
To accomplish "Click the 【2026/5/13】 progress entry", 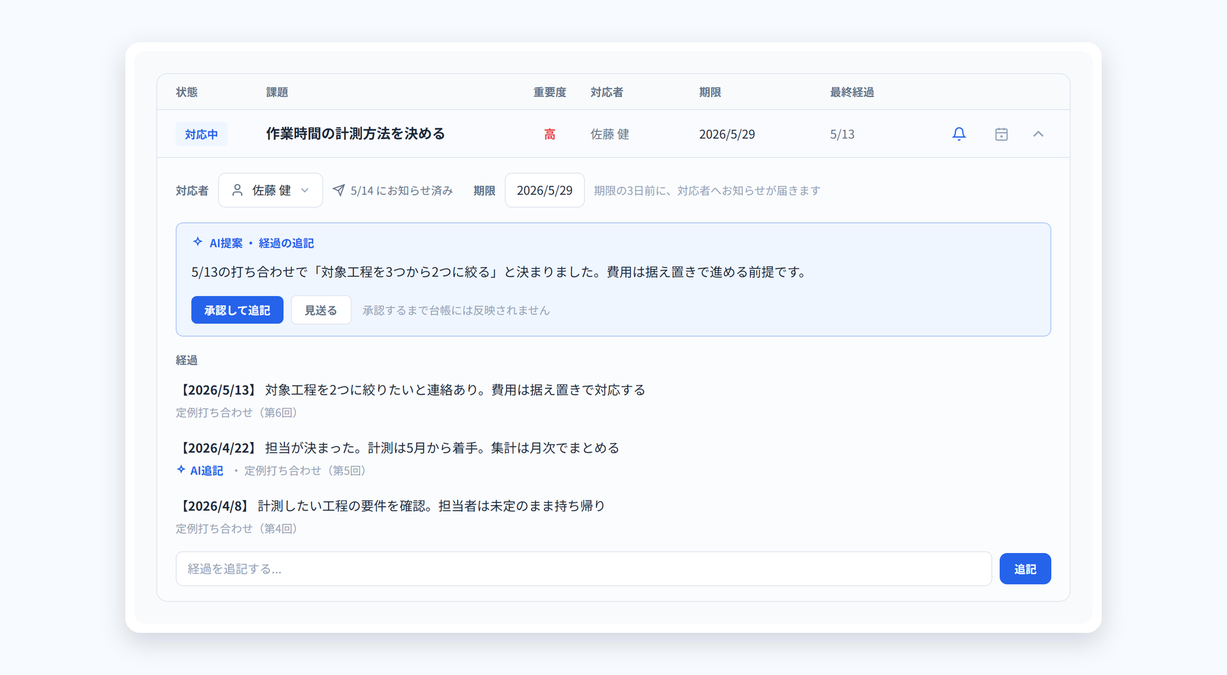I will click(x=410, y=390).
